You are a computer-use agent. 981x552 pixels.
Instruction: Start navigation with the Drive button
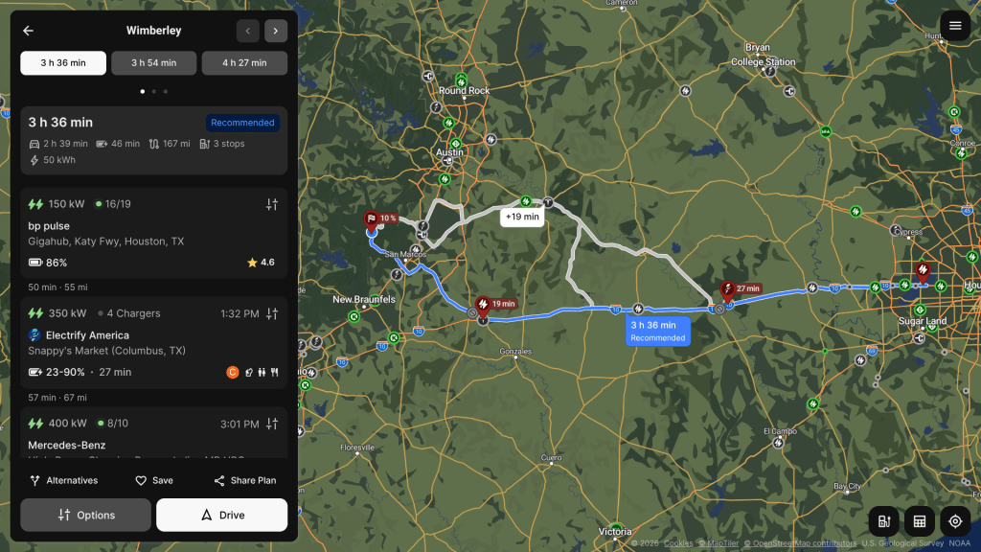pyautogui.click(x=222, y=515)
